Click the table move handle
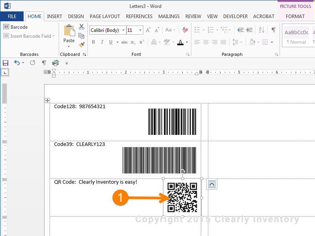The width and height of the screenshot is (315, 236). coord(47,101)
